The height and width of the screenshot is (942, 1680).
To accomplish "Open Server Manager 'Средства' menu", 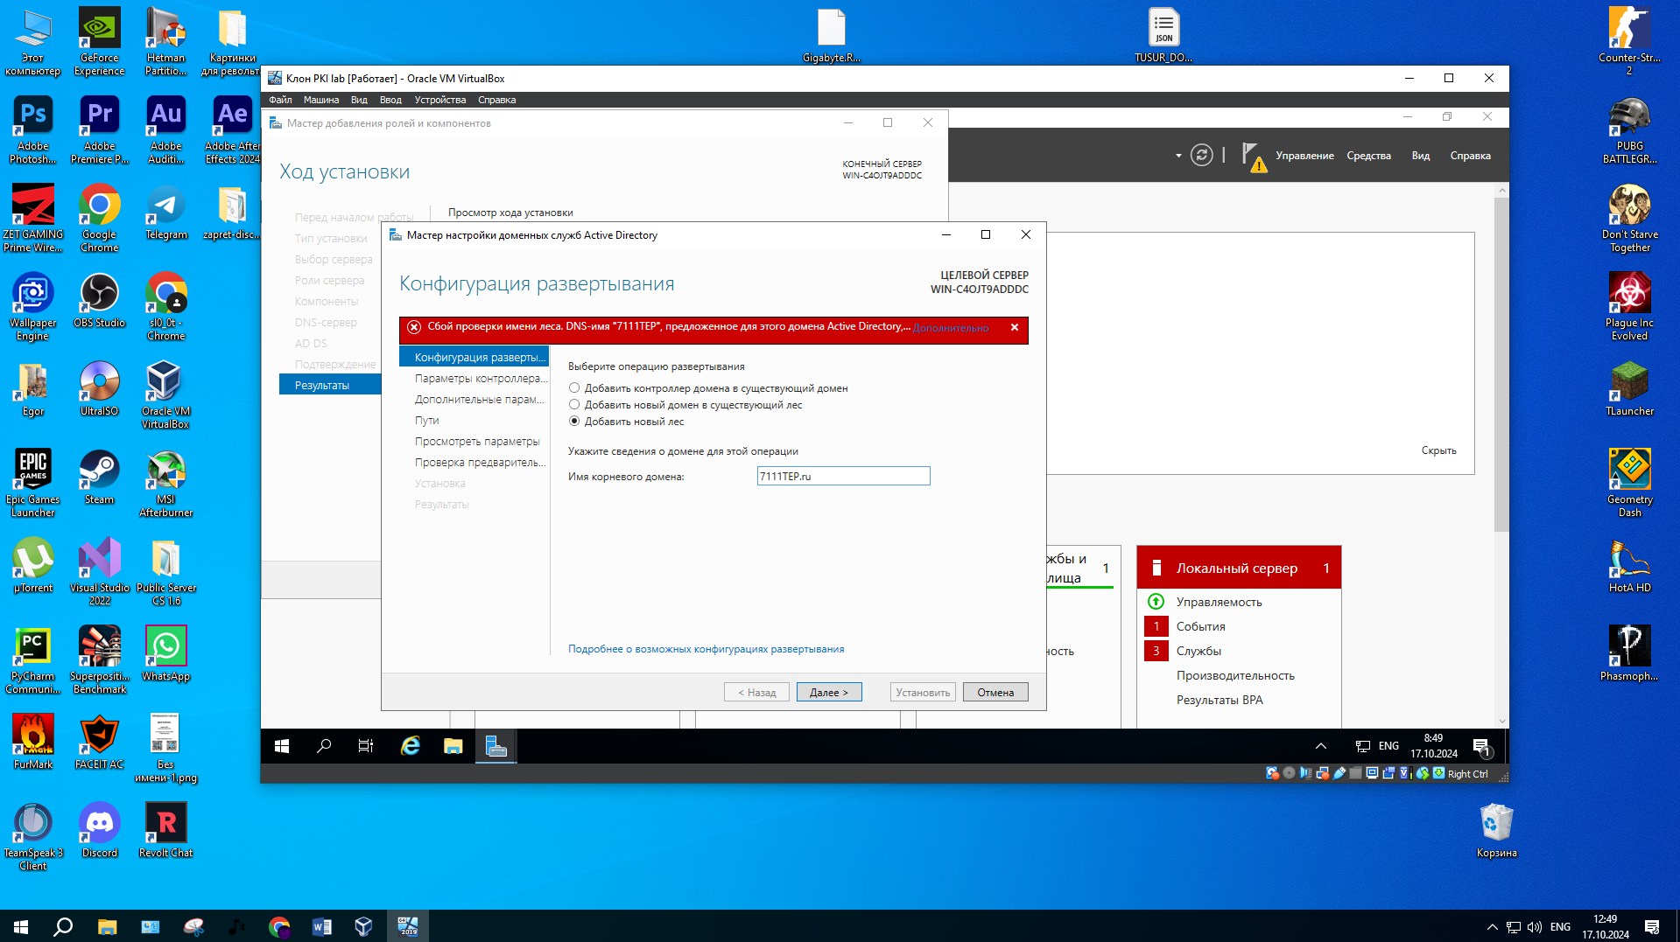I will [1368, 156].
